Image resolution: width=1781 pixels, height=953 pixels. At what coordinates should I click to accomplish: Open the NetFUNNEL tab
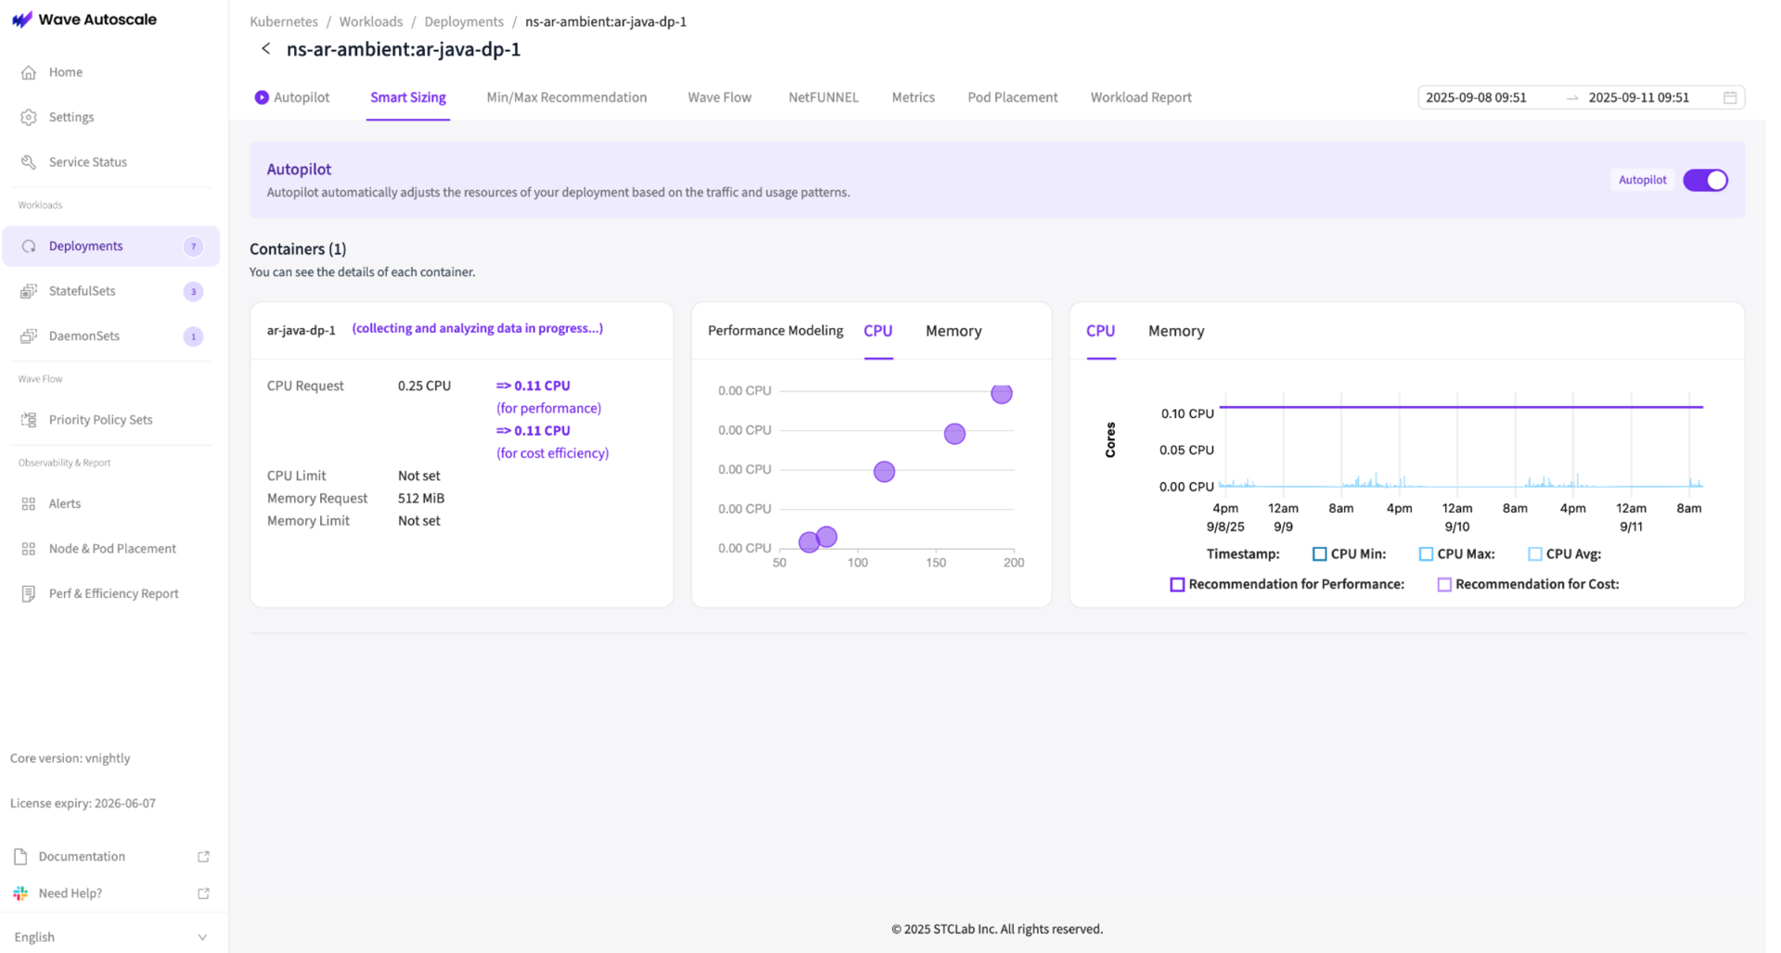click(824, 97)
